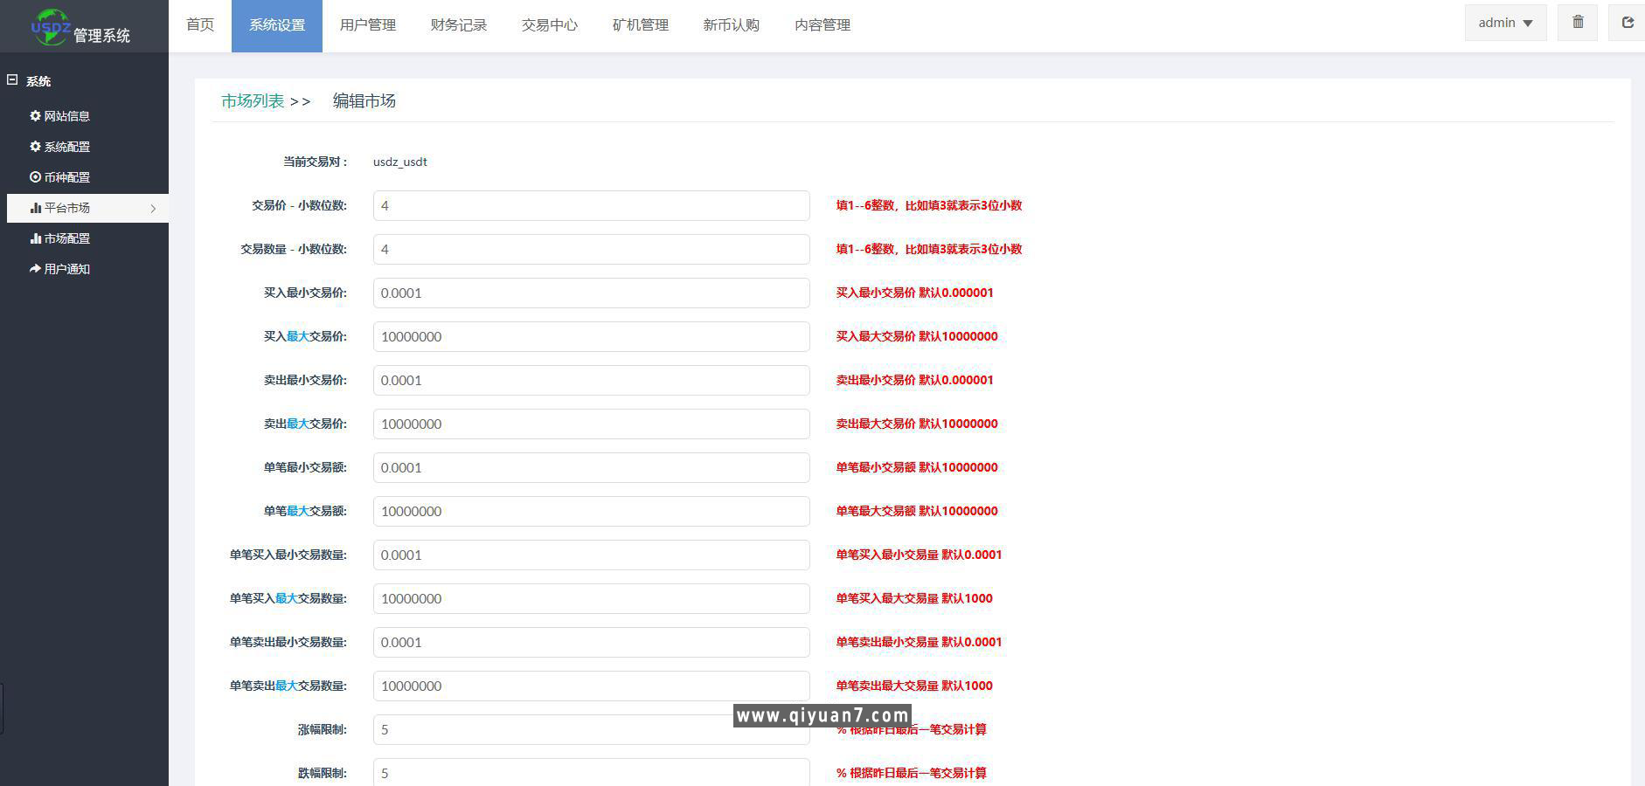
Task: Click the 市场列表 breadcrumb link
Action: 253,101
